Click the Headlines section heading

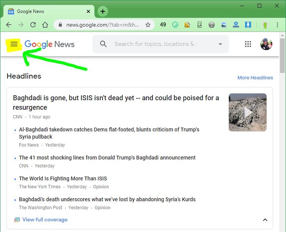[24, 76]
